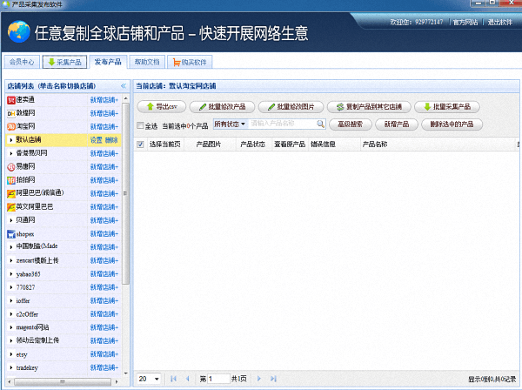Switch to 采集产品 tab
The width and height of the screenshot is (522, 390).
(64, 62)
